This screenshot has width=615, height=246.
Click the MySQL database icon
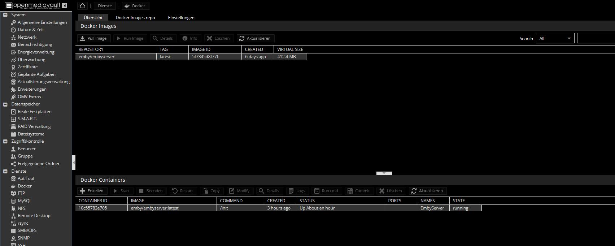13,201
